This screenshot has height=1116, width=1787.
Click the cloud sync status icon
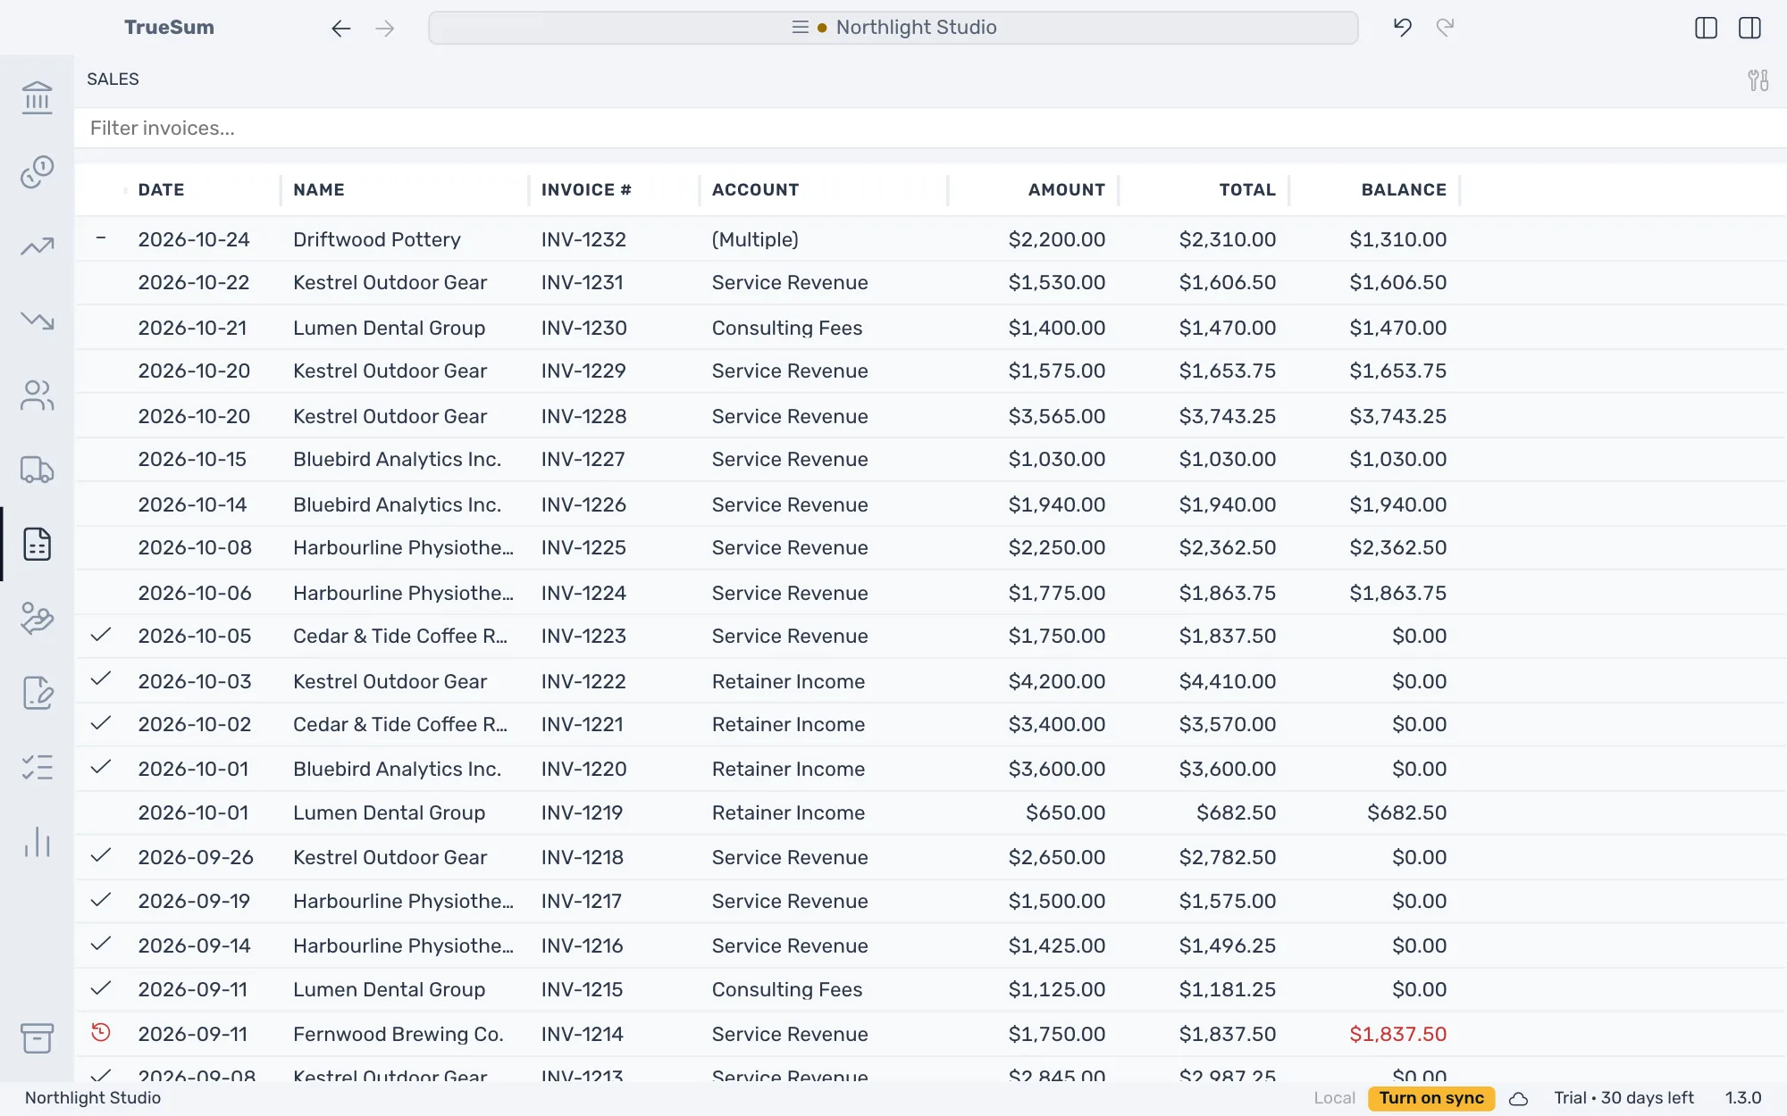pyautogui.click(x=1518, y=1099)
